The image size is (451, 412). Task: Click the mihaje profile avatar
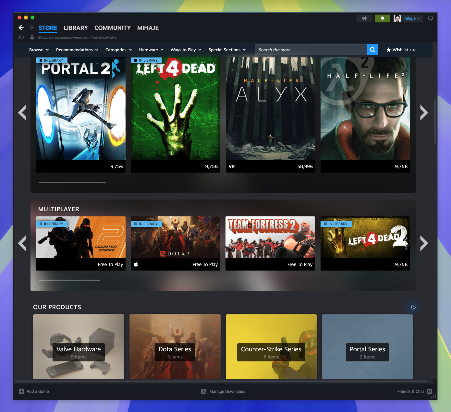point(397,18)
